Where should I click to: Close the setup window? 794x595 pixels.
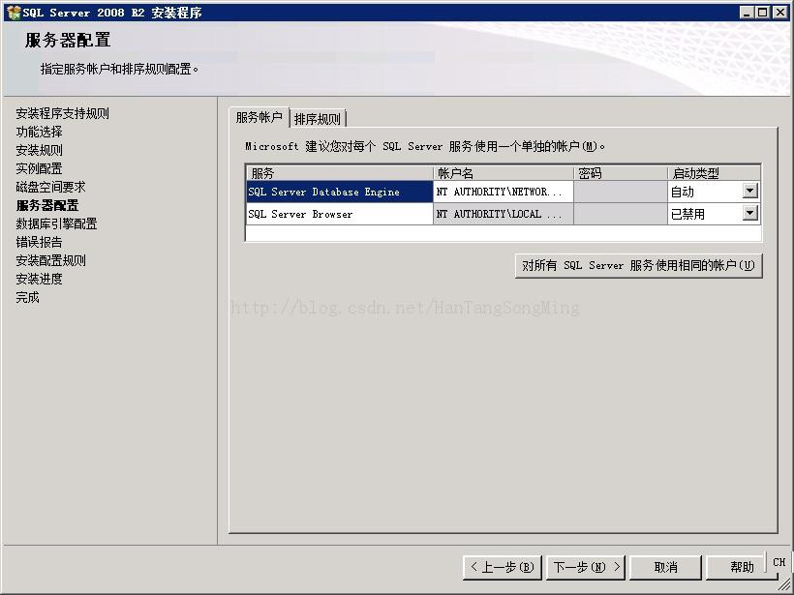tap(780, 13)
